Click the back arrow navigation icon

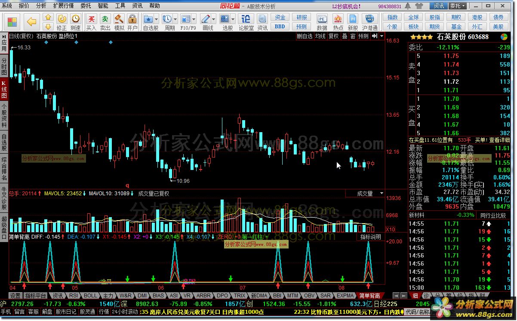click(31, 21)
